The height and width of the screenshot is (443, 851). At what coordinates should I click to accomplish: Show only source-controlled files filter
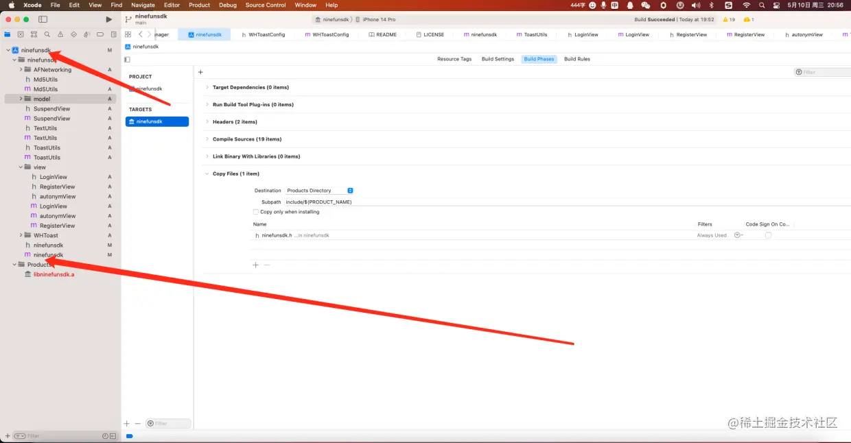113,436
